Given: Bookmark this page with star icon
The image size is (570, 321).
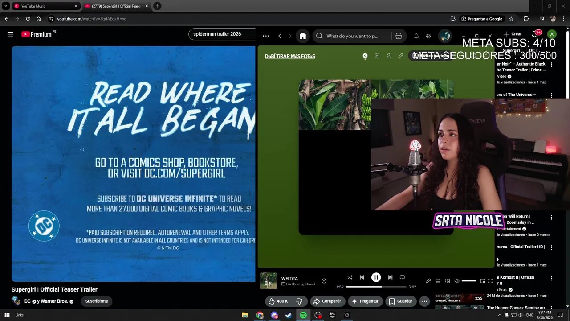Looking at the screenshot, I should point(511,19).
